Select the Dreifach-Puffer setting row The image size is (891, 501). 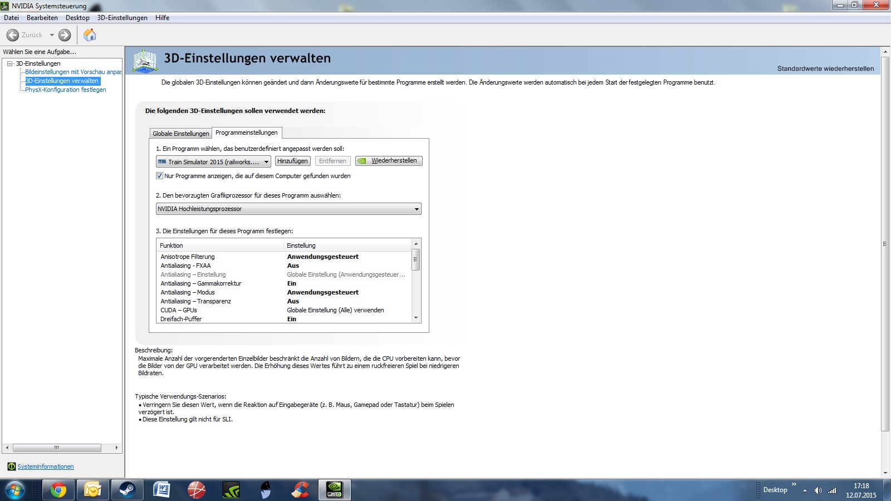click(x=284, y=319)
